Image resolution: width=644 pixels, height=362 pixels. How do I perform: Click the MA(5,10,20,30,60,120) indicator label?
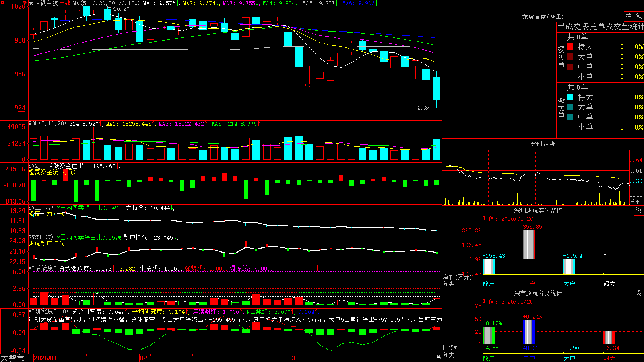coord(106,3)
